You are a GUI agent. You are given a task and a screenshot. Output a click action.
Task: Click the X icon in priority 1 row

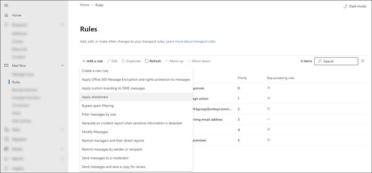click(x=269, y=98)
